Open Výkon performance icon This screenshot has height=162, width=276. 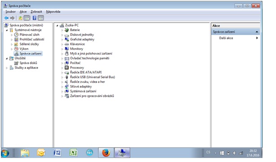pyautogui.click(x=16, y=49)
